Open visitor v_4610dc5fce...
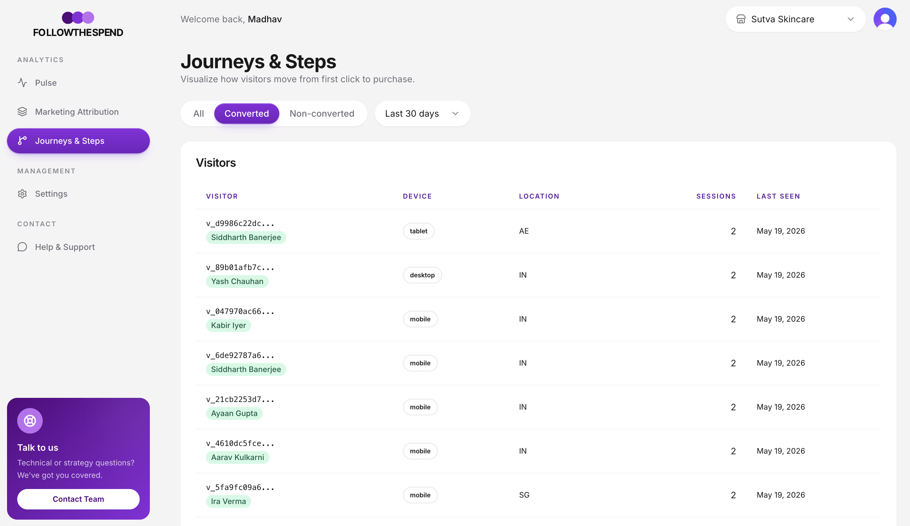 coord(240,443)
